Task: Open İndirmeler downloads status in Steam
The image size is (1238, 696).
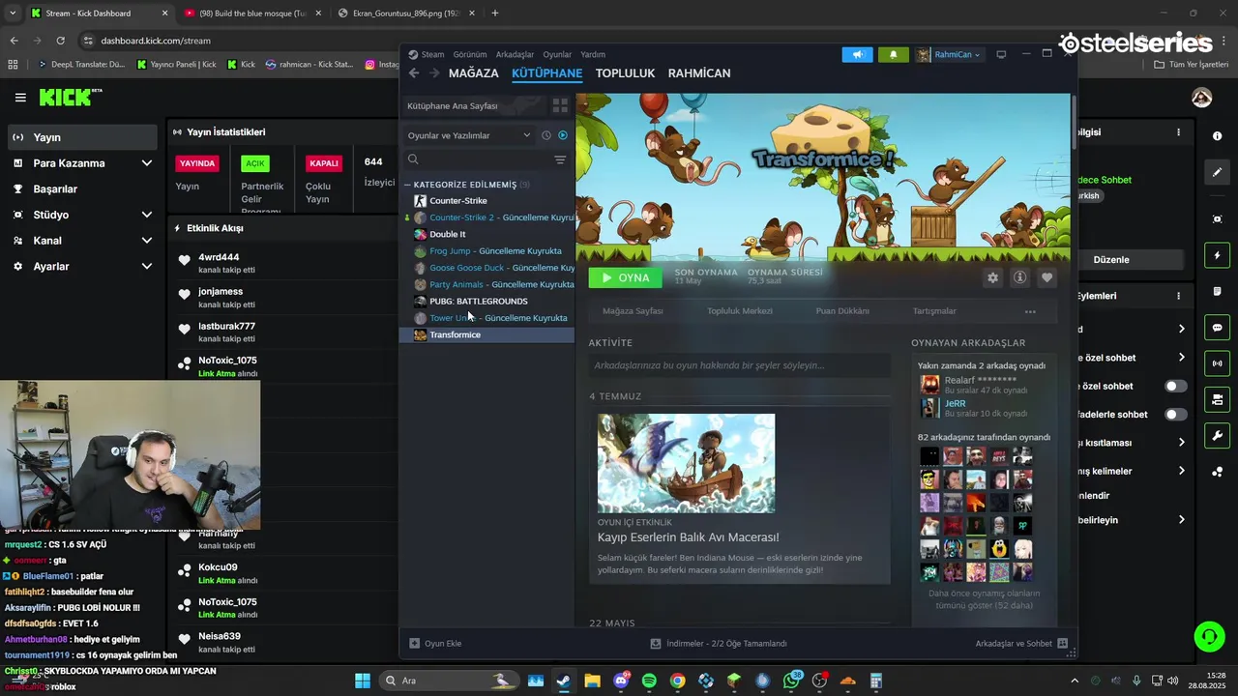Action: pos(718,644)
